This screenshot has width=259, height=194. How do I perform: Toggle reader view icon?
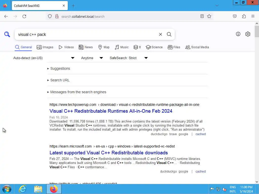click(x=202, y=16)
